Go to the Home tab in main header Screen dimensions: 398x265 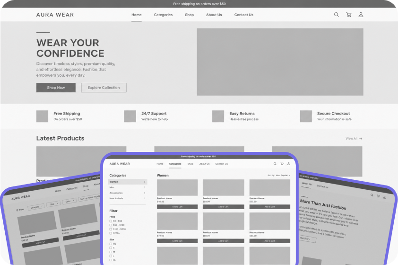(137, 15)
